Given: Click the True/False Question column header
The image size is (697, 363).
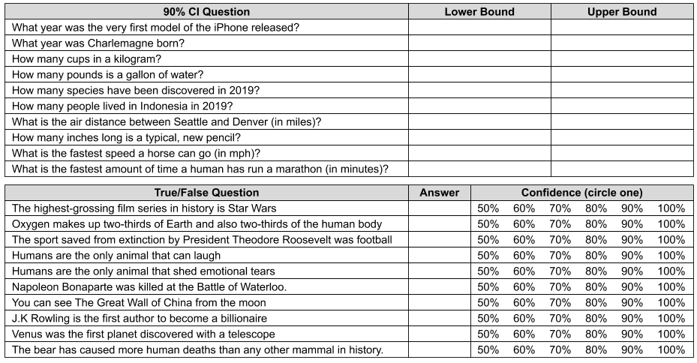Looking at the screenshot, I should click(207, 193).
